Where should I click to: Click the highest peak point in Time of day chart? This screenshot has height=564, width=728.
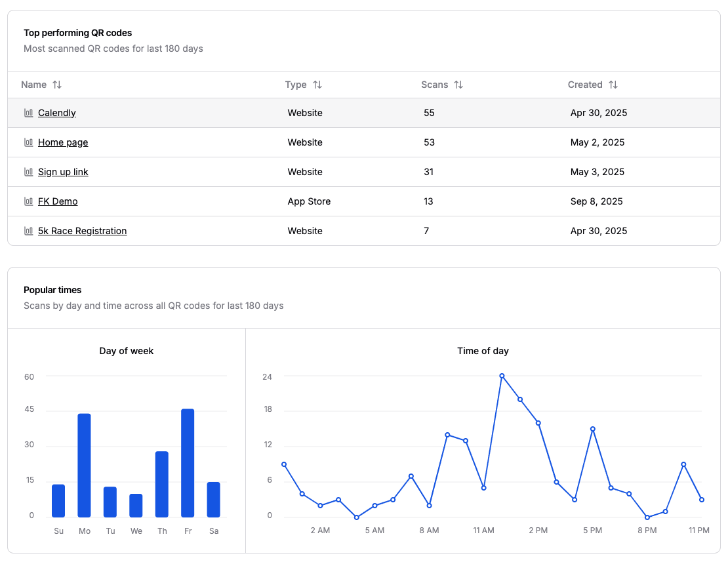pos(502,376)
